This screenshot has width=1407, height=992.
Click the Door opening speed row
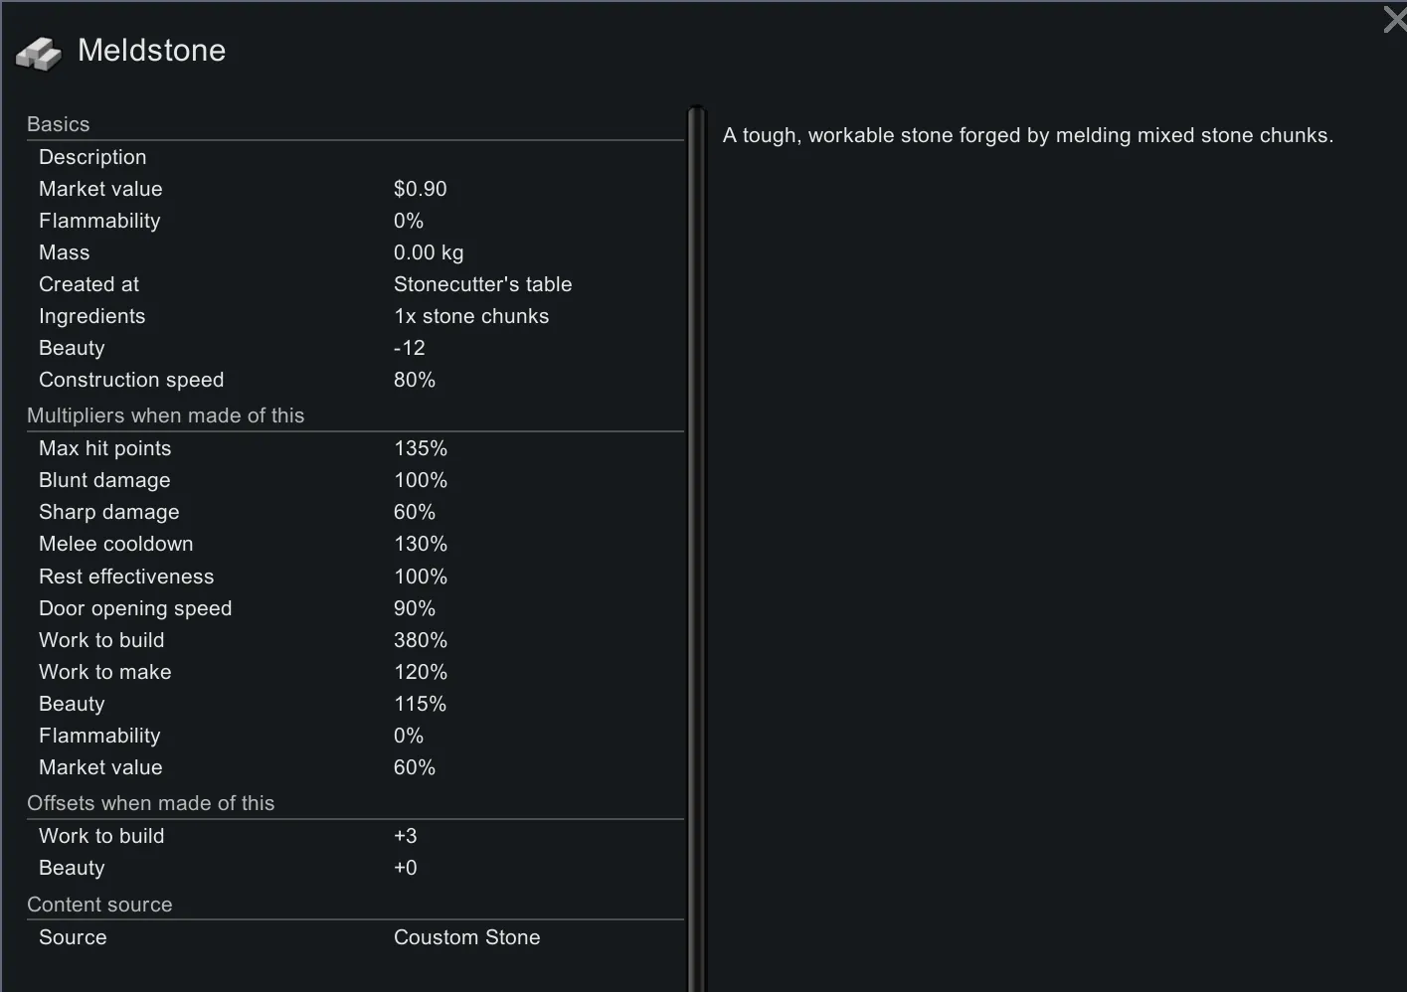(x=354, y=608)
